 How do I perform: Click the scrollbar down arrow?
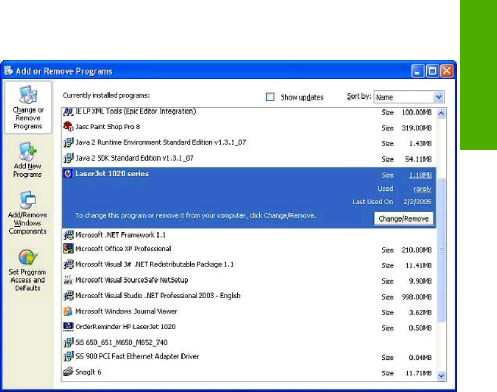click(x=441, y=376)
